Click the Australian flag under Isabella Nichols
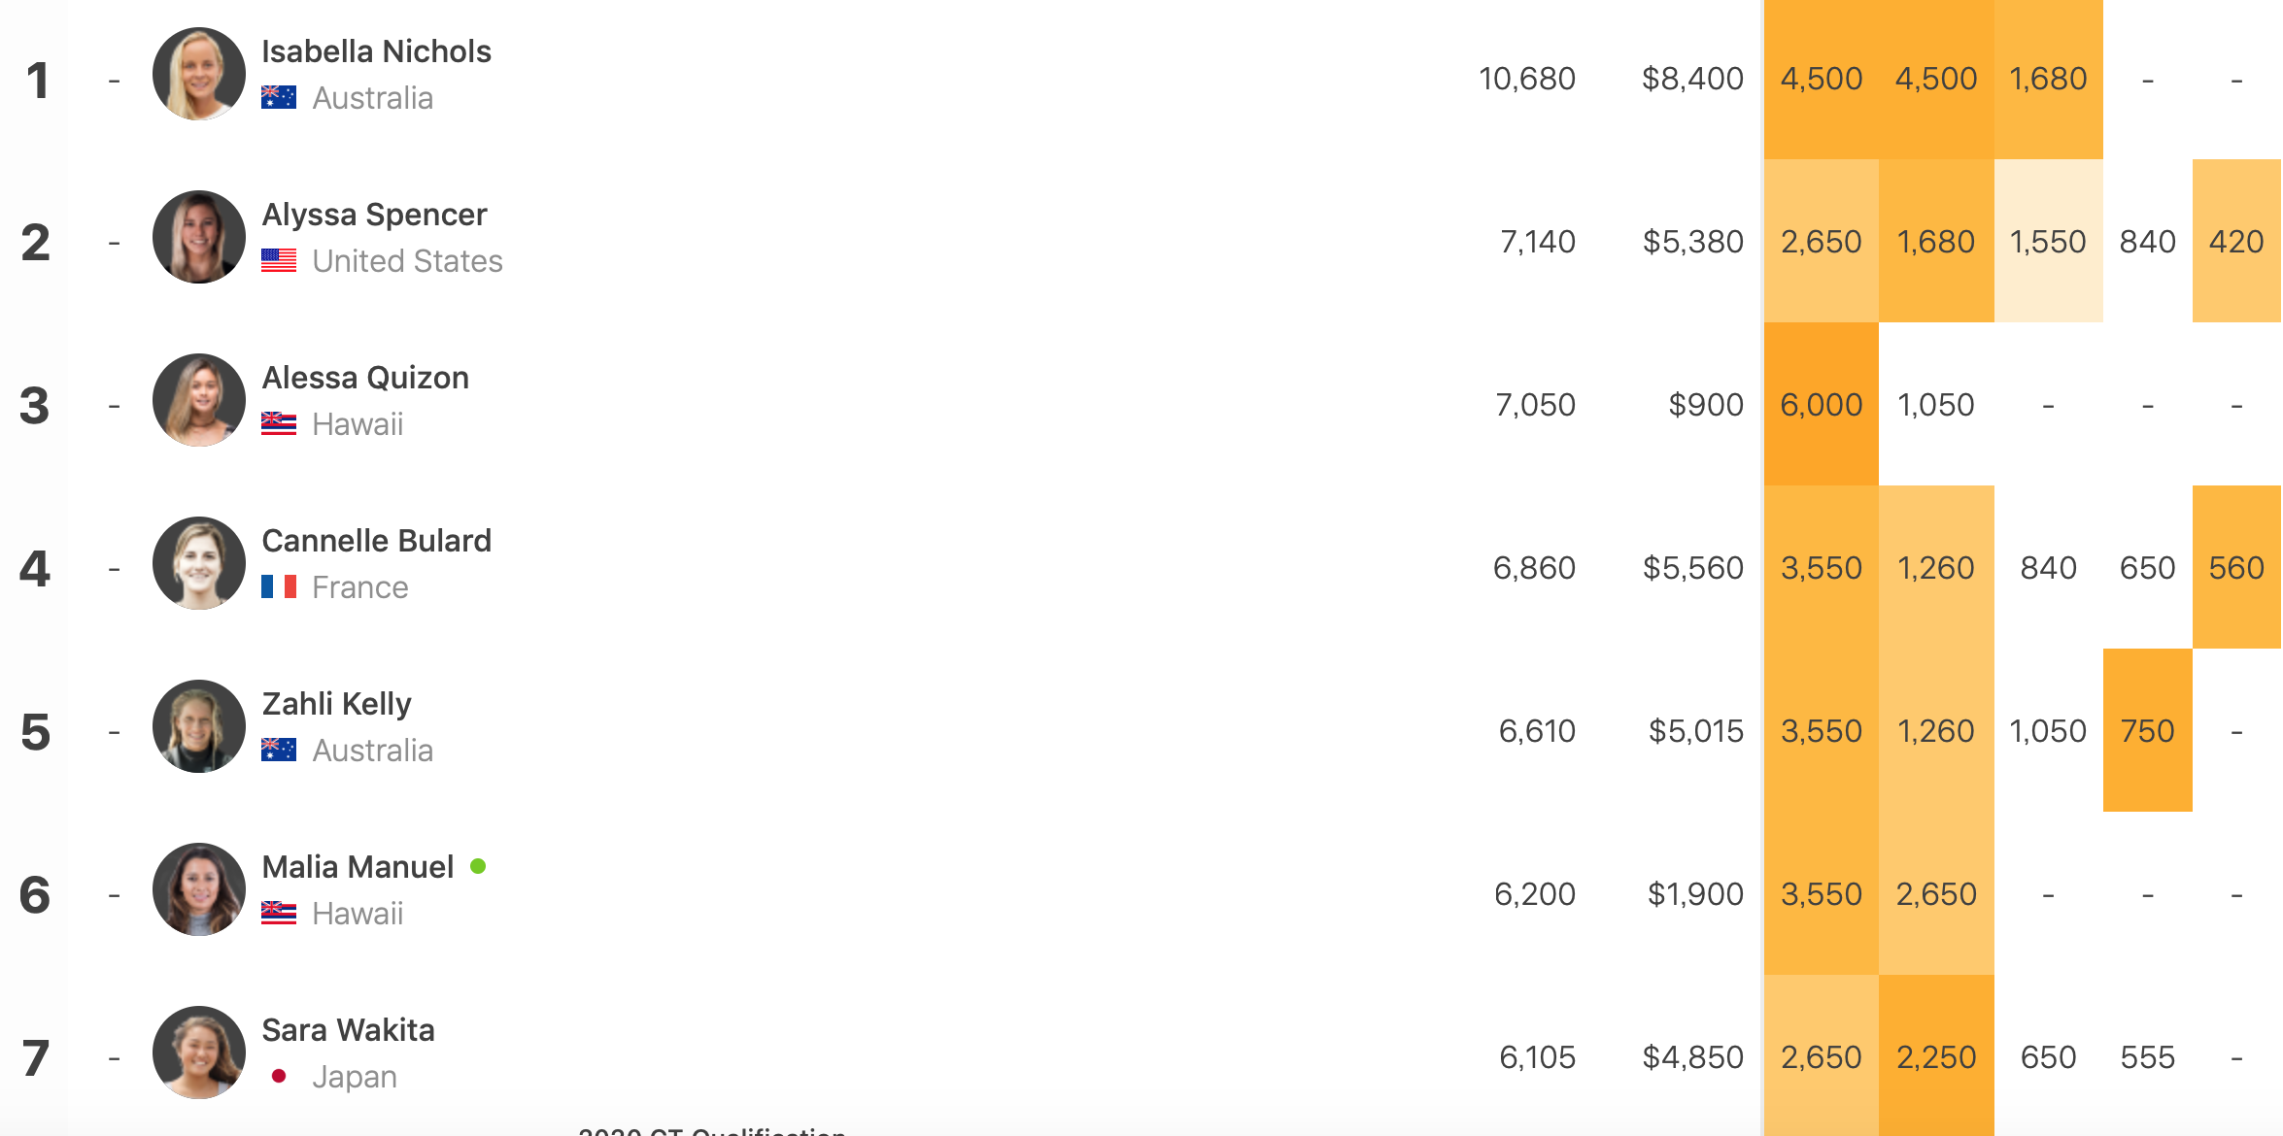 point(279,97)
